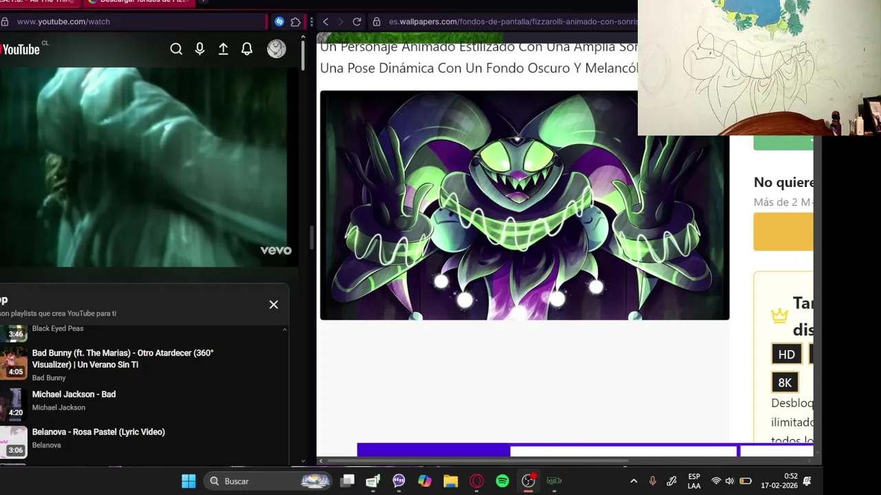The height and width of the screenshot is (495, 881).
Task: Open the YouTube create/upload icon
Action: pos(223,49)
